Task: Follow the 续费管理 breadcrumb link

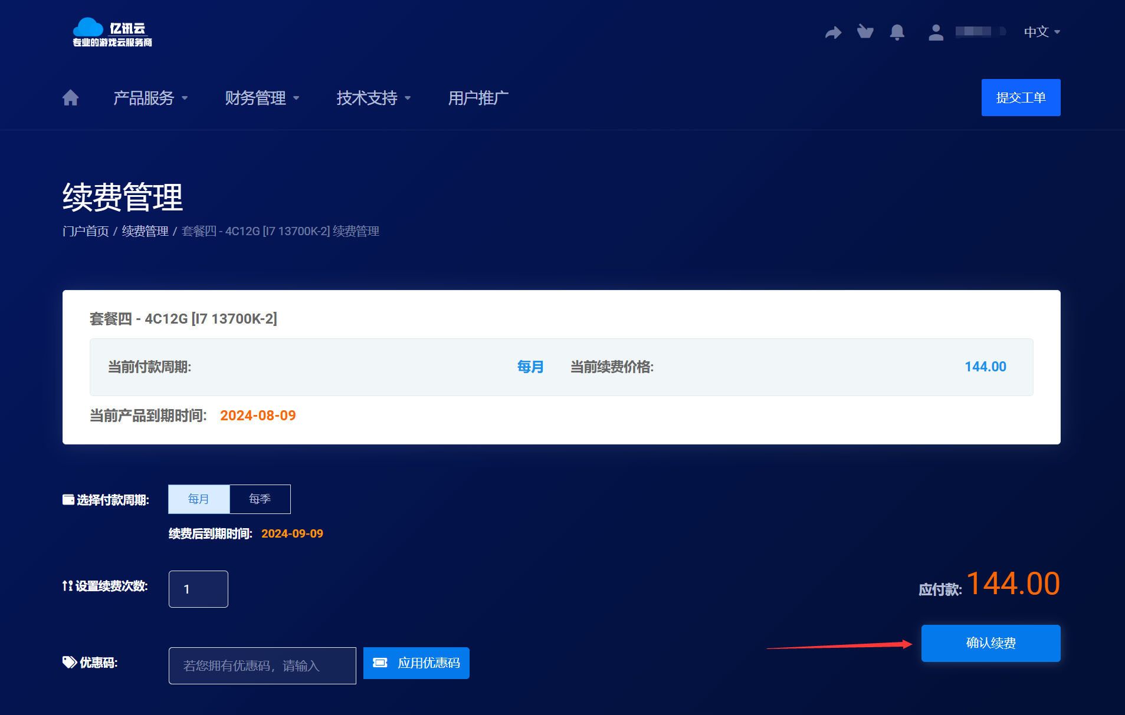Action: pos(145,231)
